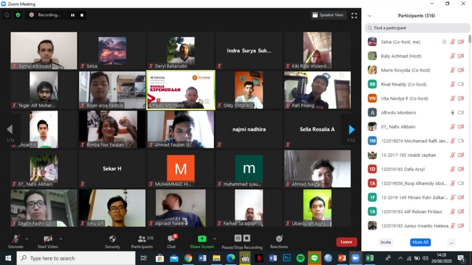472x265 pixels.
Task: Select Sekar H name tile
Action: click(x=112, y=169)
